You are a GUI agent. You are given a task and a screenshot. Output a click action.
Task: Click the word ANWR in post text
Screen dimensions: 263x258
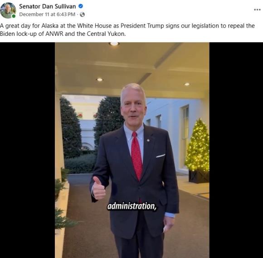click(x=54, y=34)
